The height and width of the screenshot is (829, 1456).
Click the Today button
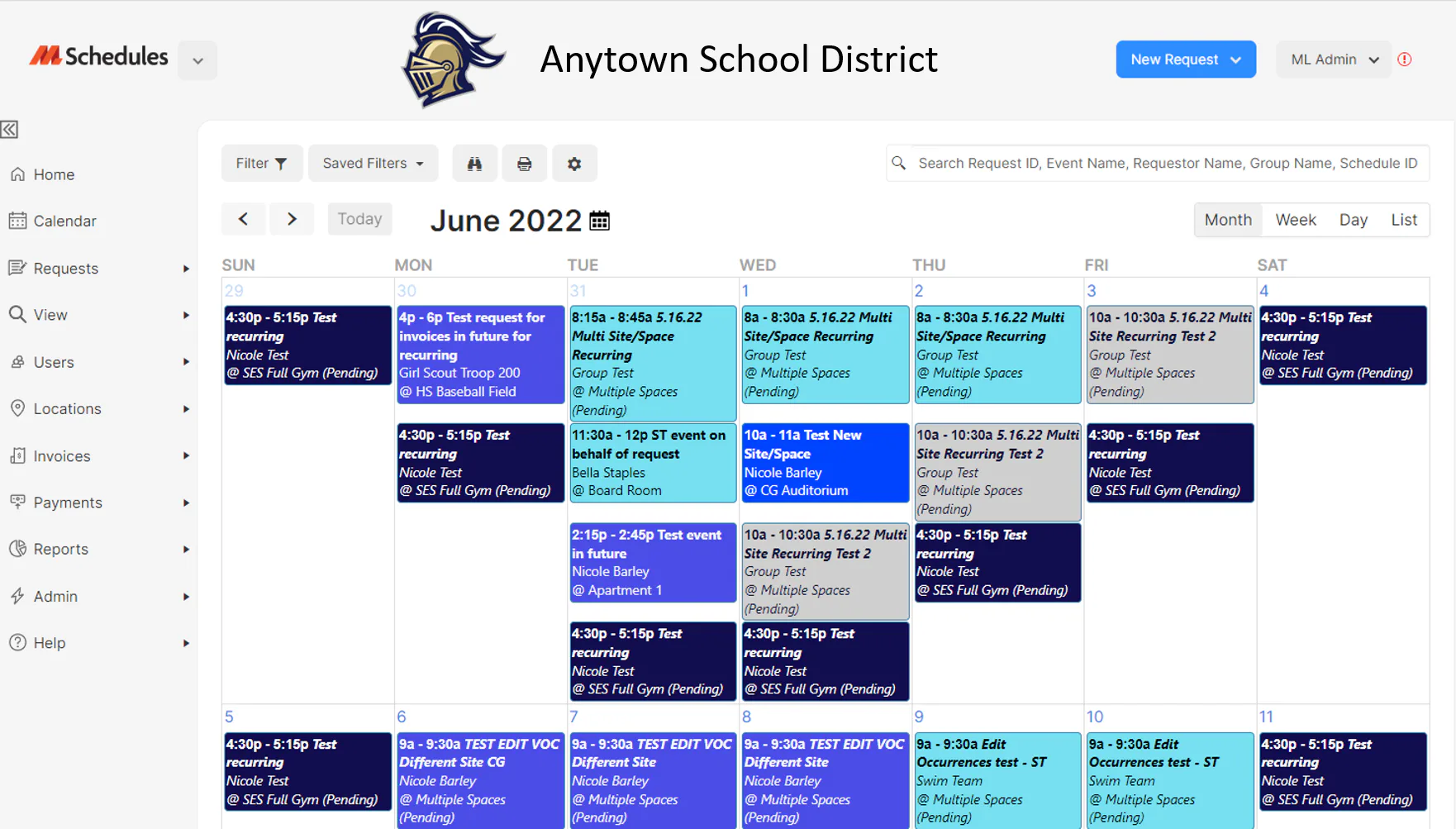(x=359, y=219)
